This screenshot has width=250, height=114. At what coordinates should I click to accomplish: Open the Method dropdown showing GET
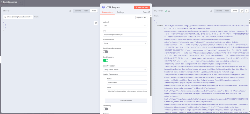(x=125, y=26)
